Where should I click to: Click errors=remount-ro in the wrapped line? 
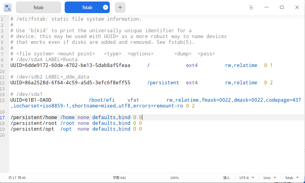pos(158,106)
